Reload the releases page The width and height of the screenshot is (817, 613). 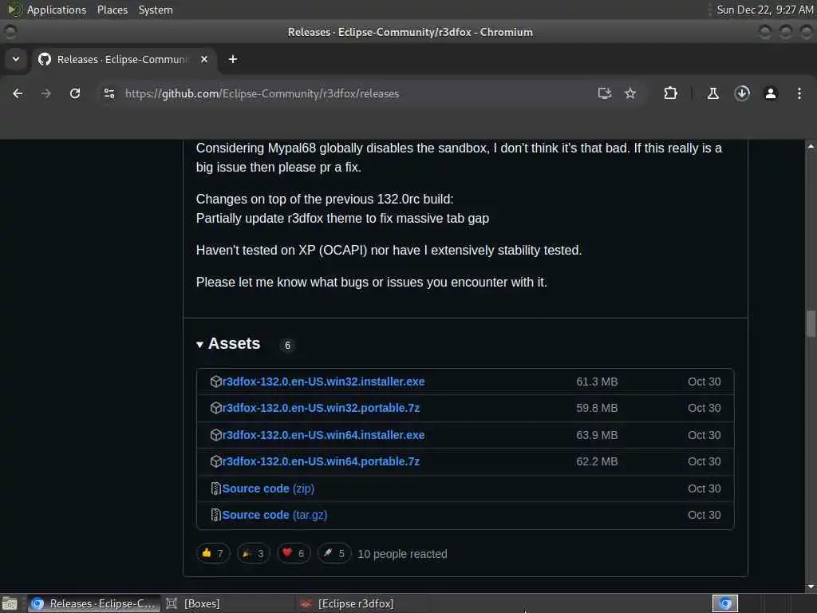(x=75, y=93)
